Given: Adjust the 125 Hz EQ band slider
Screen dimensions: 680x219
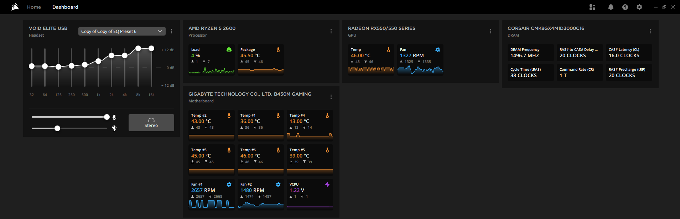Looking at the screenshot, I should click(58, 67).
